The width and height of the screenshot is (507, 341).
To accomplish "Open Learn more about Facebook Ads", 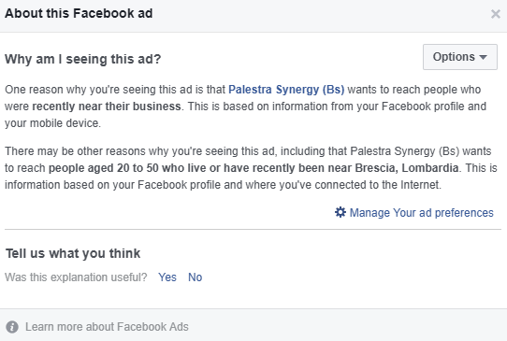I will [107, 327].
